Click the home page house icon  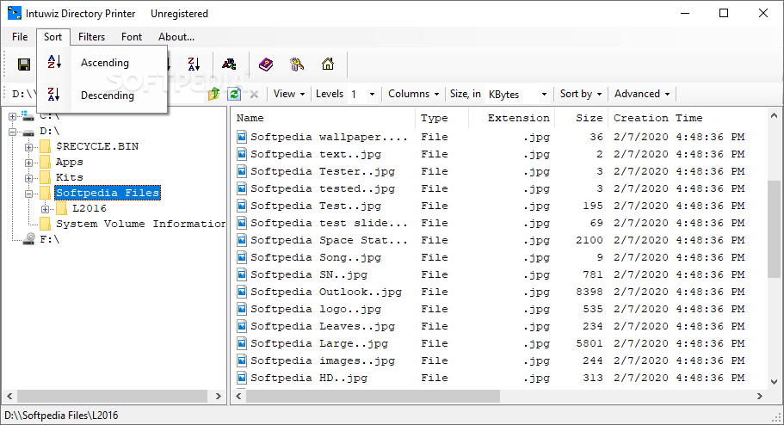click(x=328, y=64)
